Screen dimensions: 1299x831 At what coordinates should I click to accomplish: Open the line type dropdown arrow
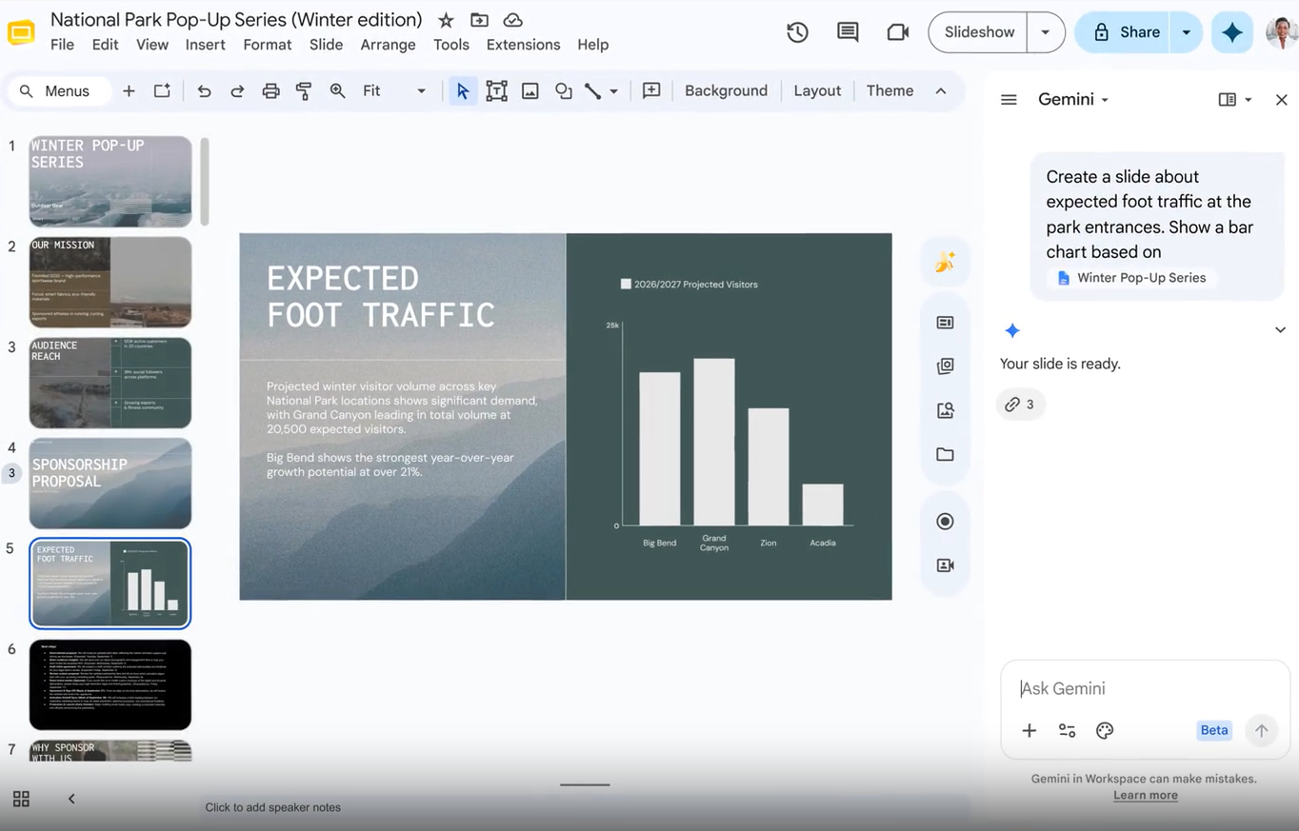(614, 91)
